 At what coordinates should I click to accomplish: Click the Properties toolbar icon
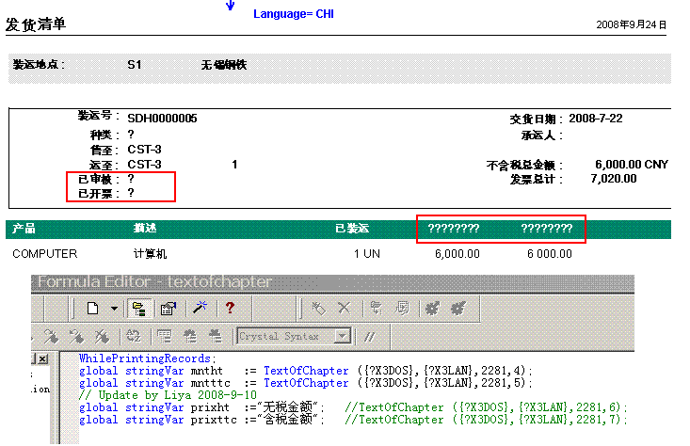click(168, 308)
